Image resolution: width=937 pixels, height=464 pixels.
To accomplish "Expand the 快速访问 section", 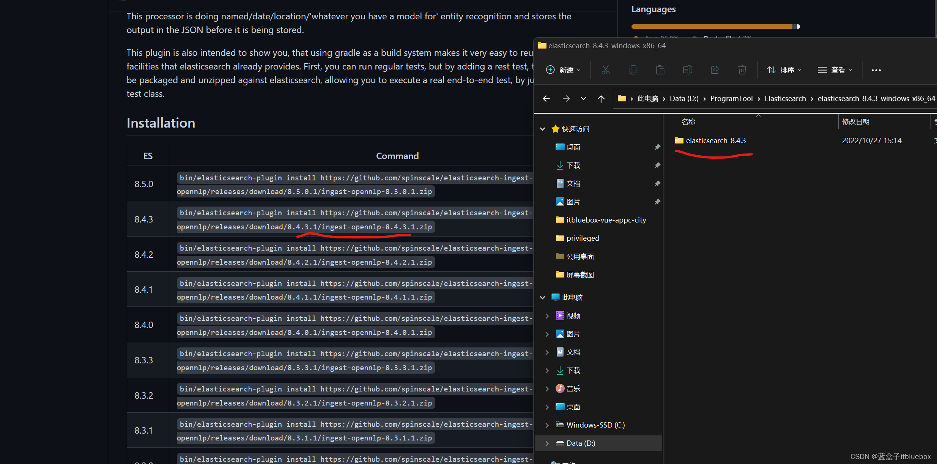I will [542, 129].
